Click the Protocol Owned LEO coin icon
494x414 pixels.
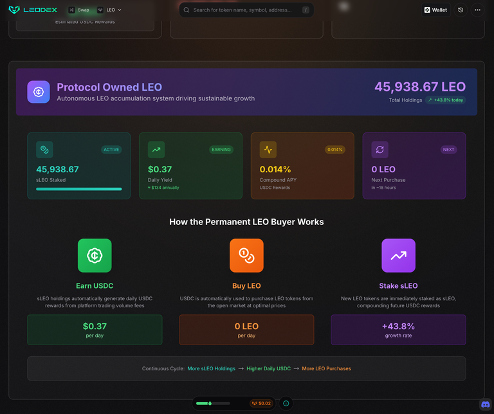click(x=39, y=92)
